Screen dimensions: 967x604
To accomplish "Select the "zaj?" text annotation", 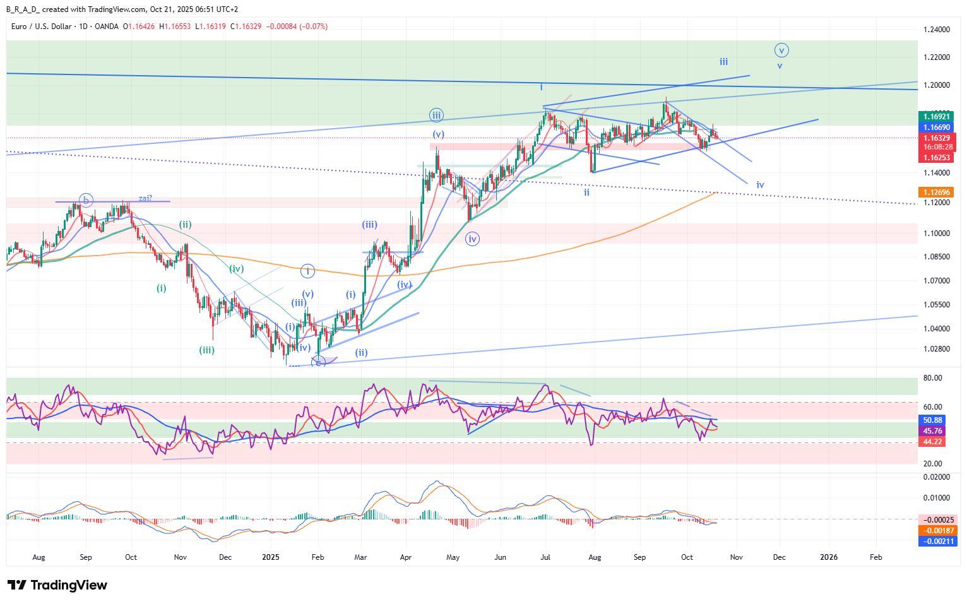I will [x=145, y=198].
